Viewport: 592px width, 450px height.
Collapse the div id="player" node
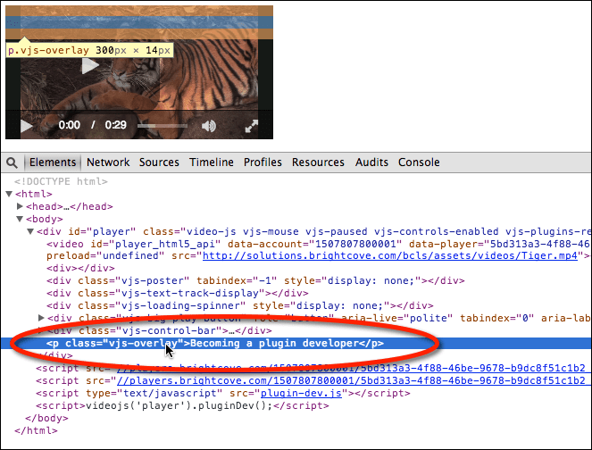(x=30, y=231)
